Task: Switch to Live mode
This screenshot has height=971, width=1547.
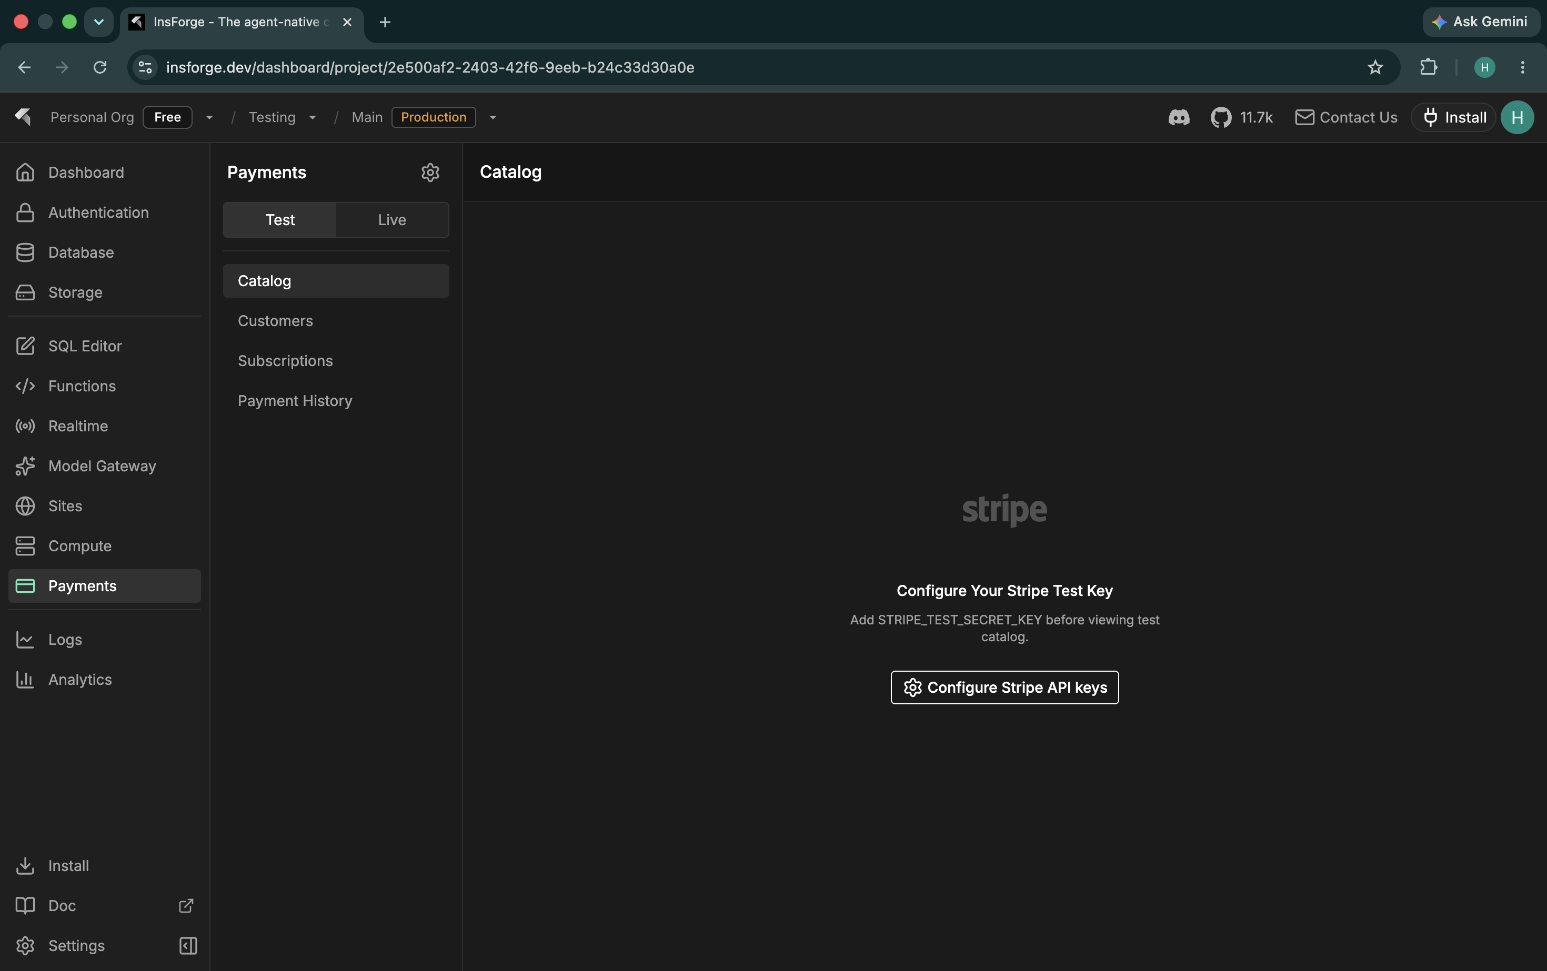Action: click(392, 220)
